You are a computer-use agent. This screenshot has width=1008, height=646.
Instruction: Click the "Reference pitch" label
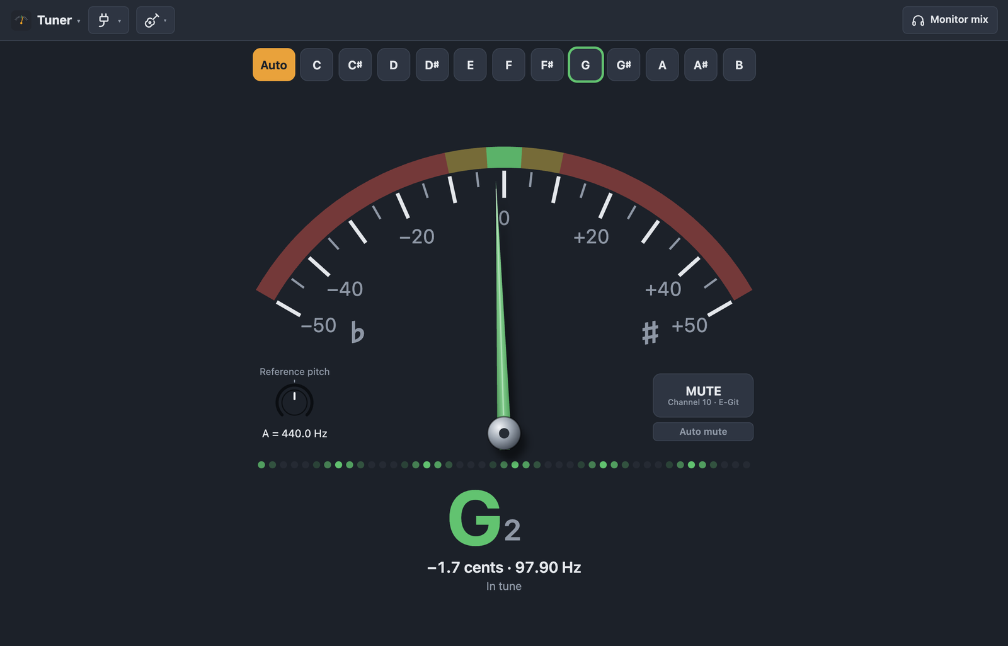pos(295,372)
